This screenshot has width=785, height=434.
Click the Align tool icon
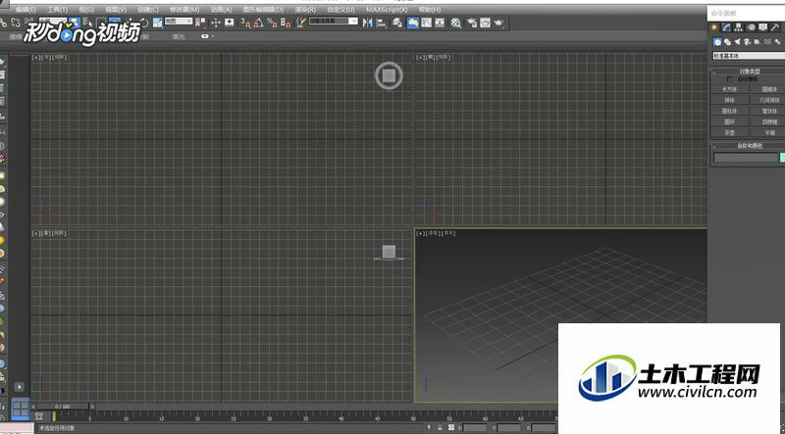coord(381,23)
